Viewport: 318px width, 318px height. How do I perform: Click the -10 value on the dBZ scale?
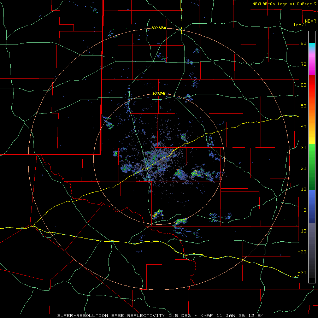pos(302,231)
